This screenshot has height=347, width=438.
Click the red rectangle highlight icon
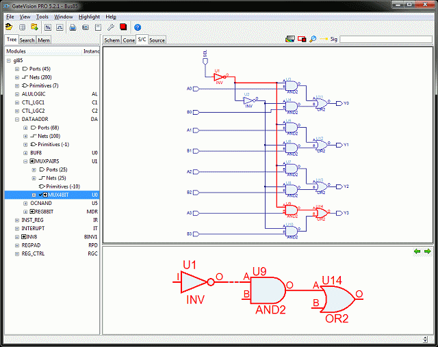click(302, 39)
